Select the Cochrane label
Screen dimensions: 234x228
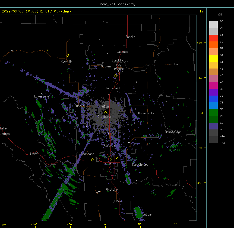pos(87,154)
